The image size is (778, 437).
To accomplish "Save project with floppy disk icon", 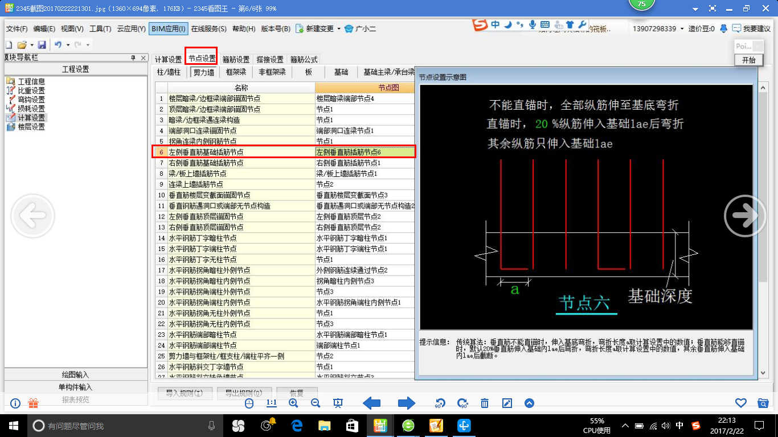I will click(x=42, y=44).
